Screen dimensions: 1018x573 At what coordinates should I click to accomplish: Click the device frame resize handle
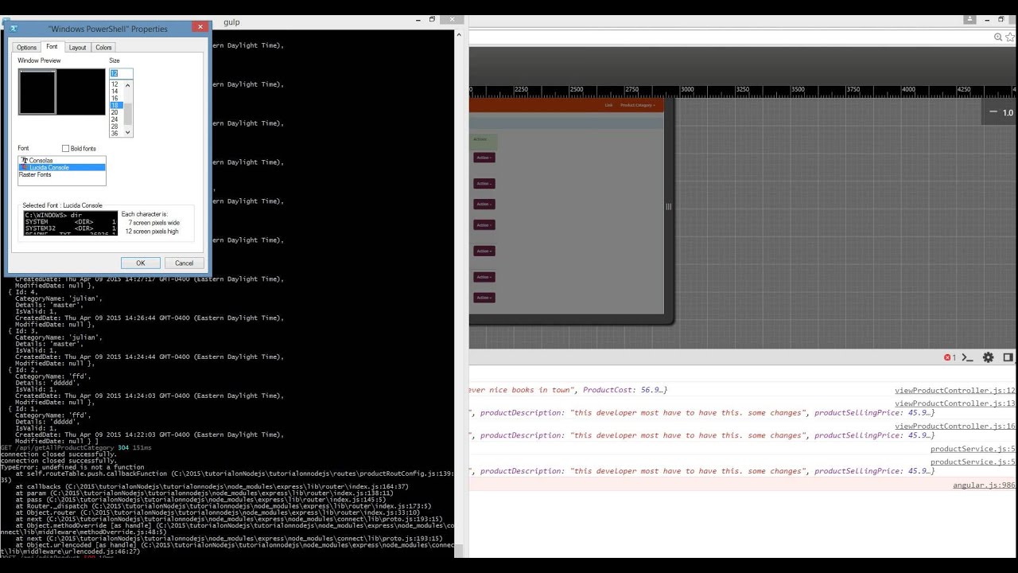668,207
